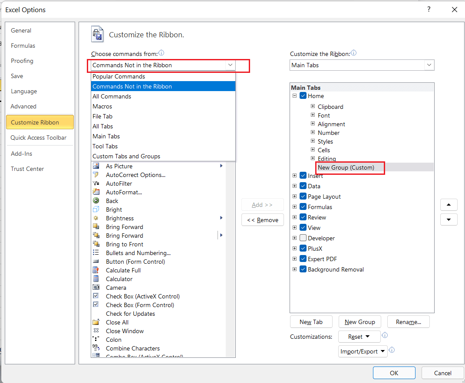This screenshot has width=465, height=383.
Task: Switch to Quick Access Toolbar category
Action: [39, 137]
